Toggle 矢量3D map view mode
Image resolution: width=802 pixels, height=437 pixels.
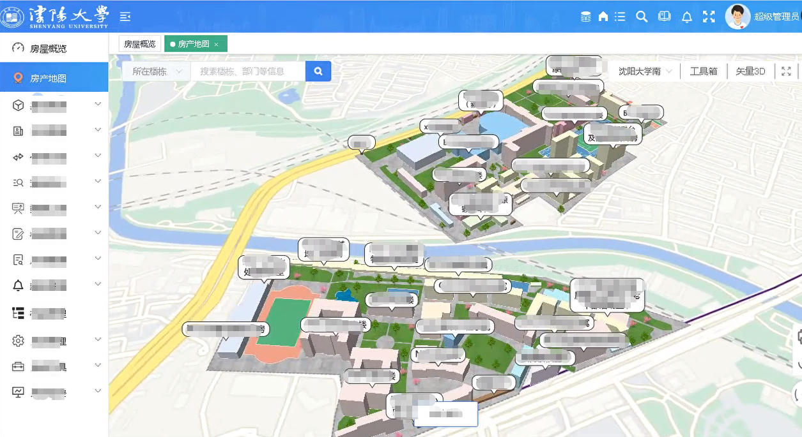point(750,71)
